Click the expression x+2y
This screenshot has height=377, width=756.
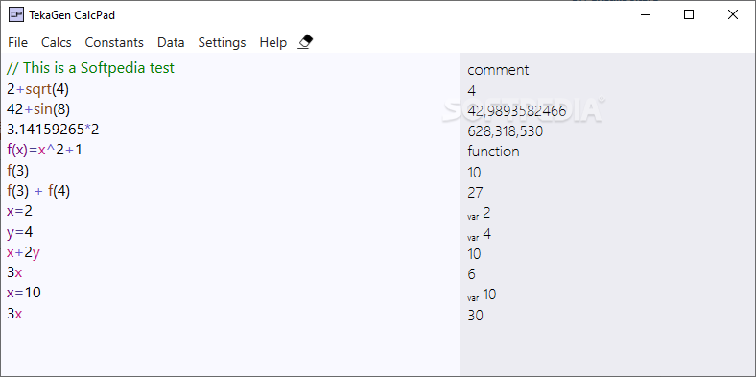[23, 252]
